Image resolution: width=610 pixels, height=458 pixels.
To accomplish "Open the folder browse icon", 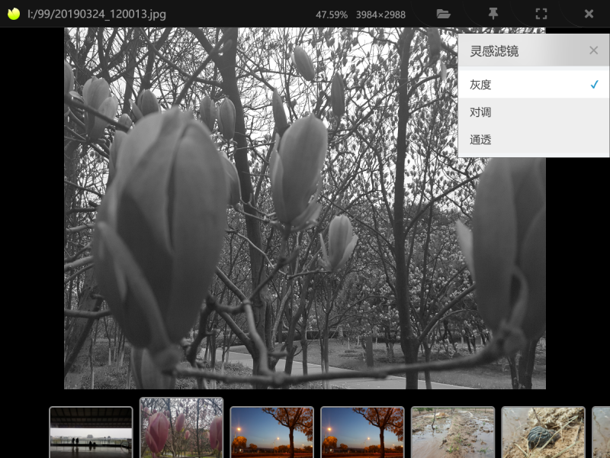I will (443, 14).
